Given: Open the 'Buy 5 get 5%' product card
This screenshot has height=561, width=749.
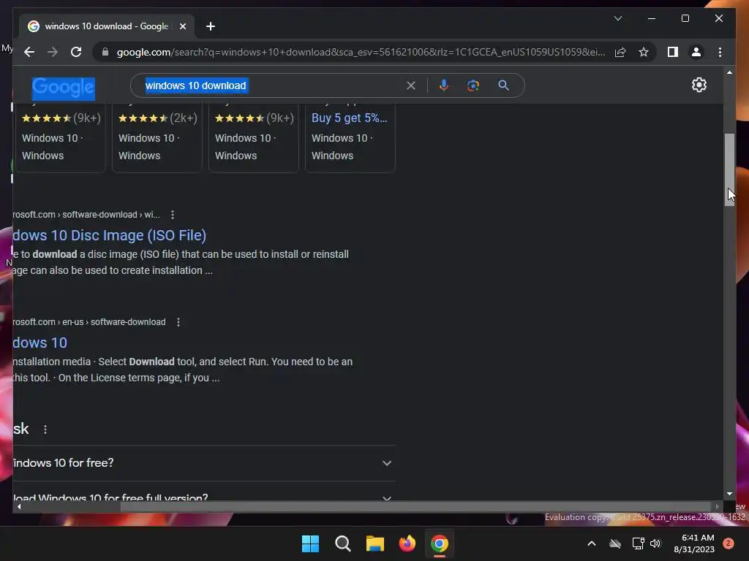Looking at the screenshot, I should pos(350,137).
